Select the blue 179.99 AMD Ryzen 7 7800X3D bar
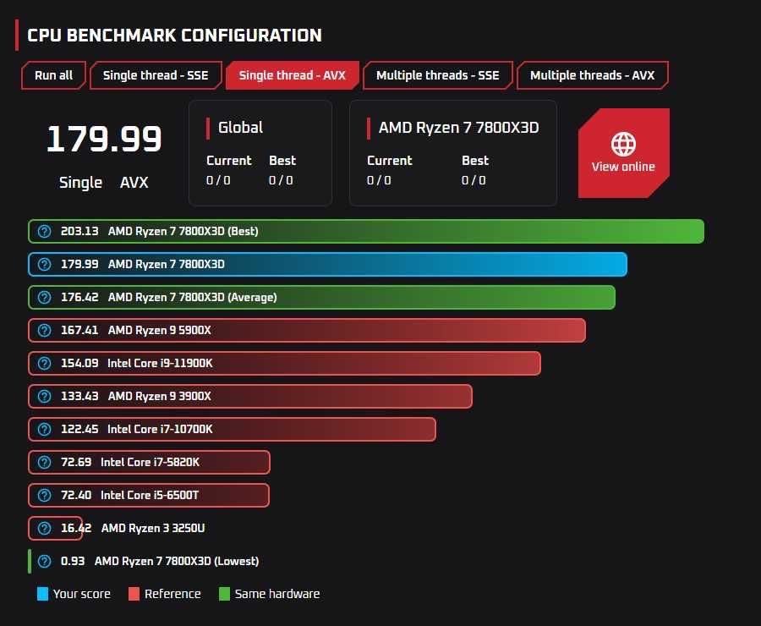The height and width of the screenshot is (626, 761). click(327, 264)
